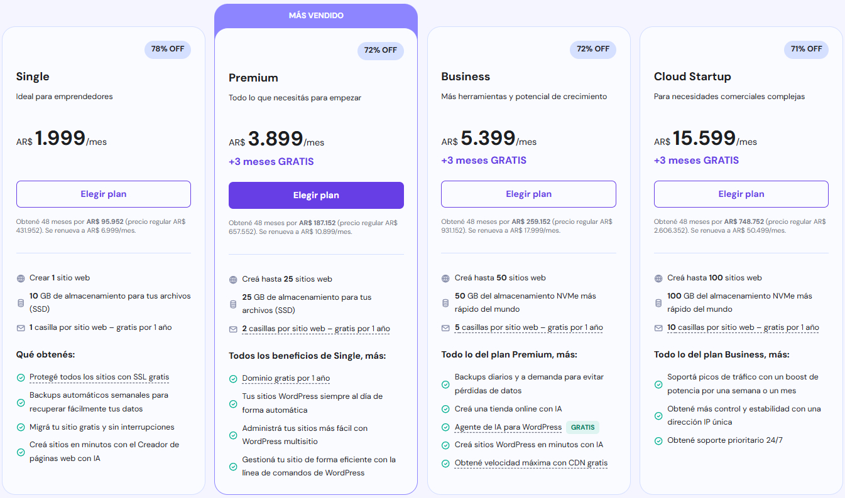Click '2 casillas por sitio web' link
Screen dimensions: 845x498
[316, 329]
